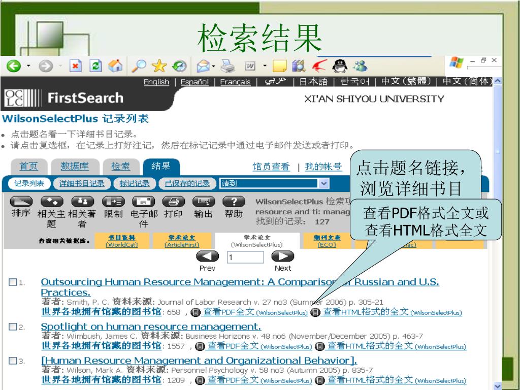The width and height of the screenshot is (520, 390).
Task: Switch interface language to Español
Action: [194, 82]
